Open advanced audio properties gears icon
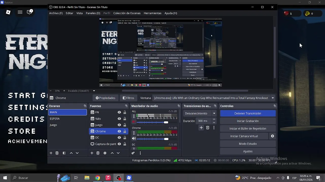325x182 pixels. click(x=133, y=153)
